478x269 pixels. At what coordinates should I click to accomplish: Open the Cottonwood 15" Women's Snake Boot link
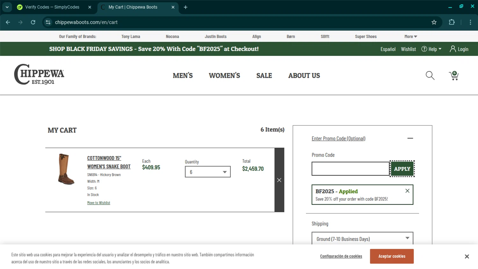[109, 162]
